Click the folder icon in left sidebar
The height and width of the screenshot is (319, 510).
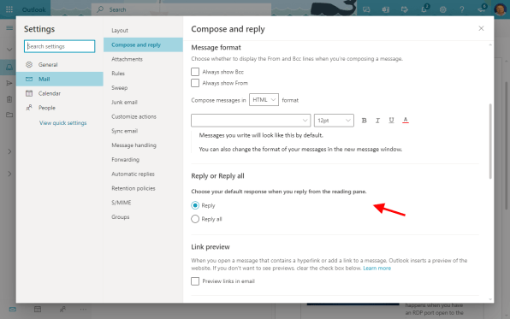9,115
